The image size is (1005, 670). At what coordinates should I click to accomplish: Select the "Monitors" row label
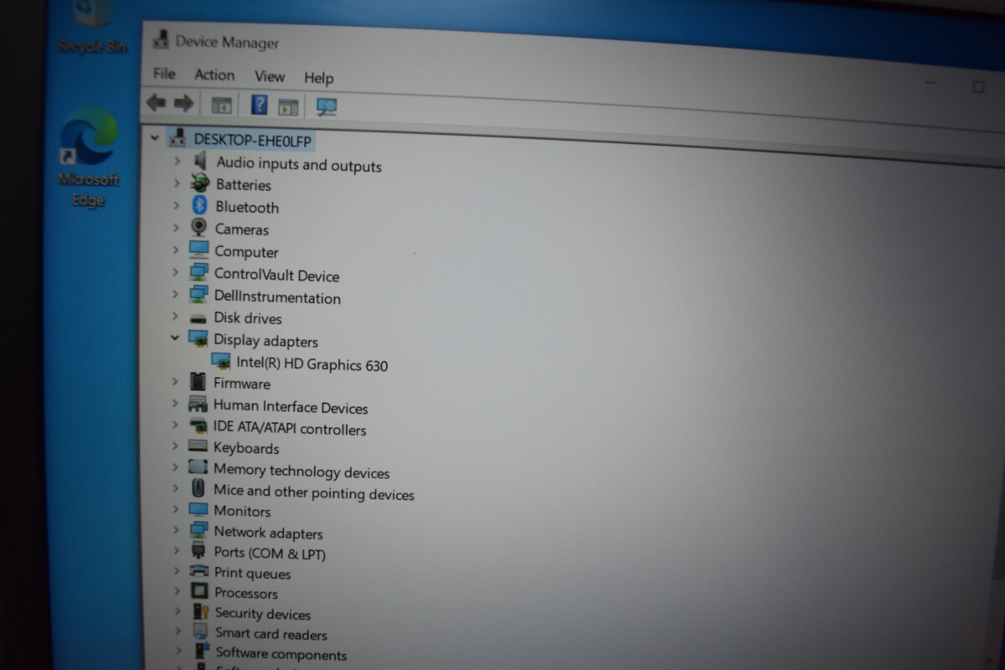pyautogui.click(x=242, y=511)
